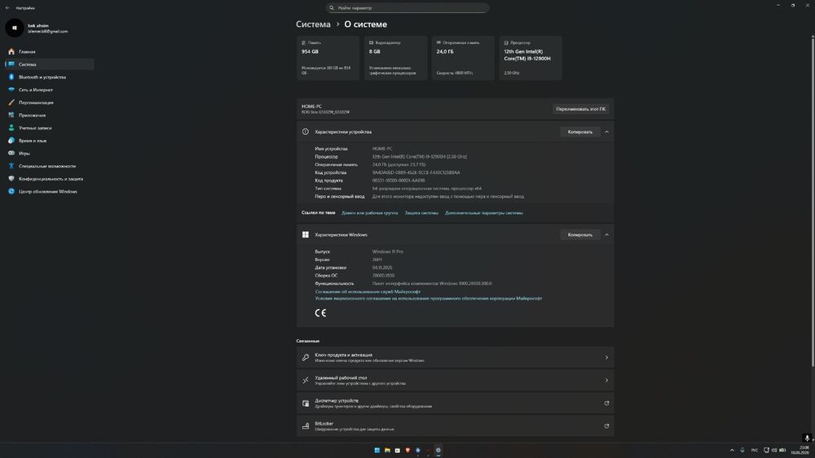Open the bek ahsim account profile
The width and height of the screenshot is (815, 458).
pyautogui.click(x=37, y=28)
